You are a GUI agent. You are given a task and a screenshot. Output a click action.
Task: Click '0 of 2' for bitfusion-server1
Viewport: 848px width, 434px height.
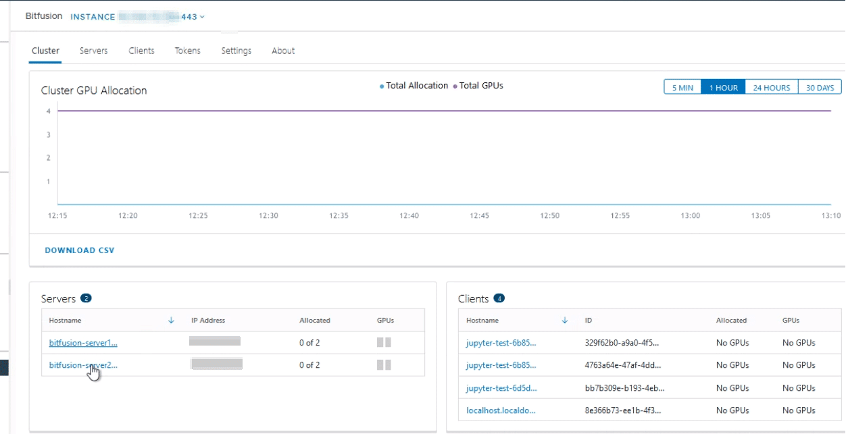[309, 343]
